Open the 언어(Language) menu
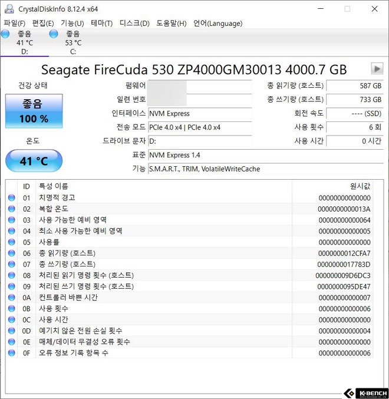Viewport: 389px width, 399px height. click(217, 24)
